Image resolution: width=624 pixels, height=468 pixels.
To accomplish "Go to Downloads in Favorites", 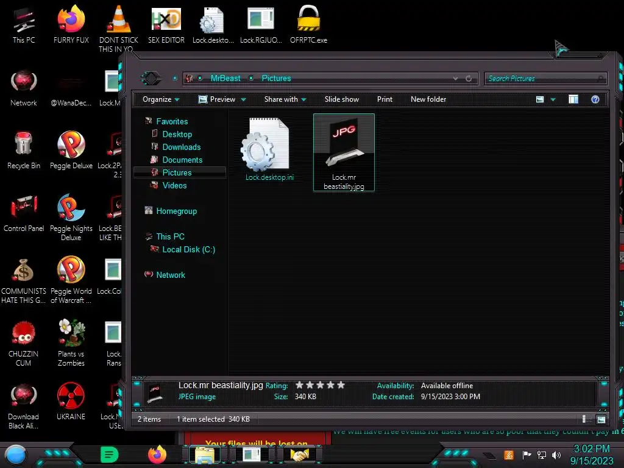I will (182, 147).
